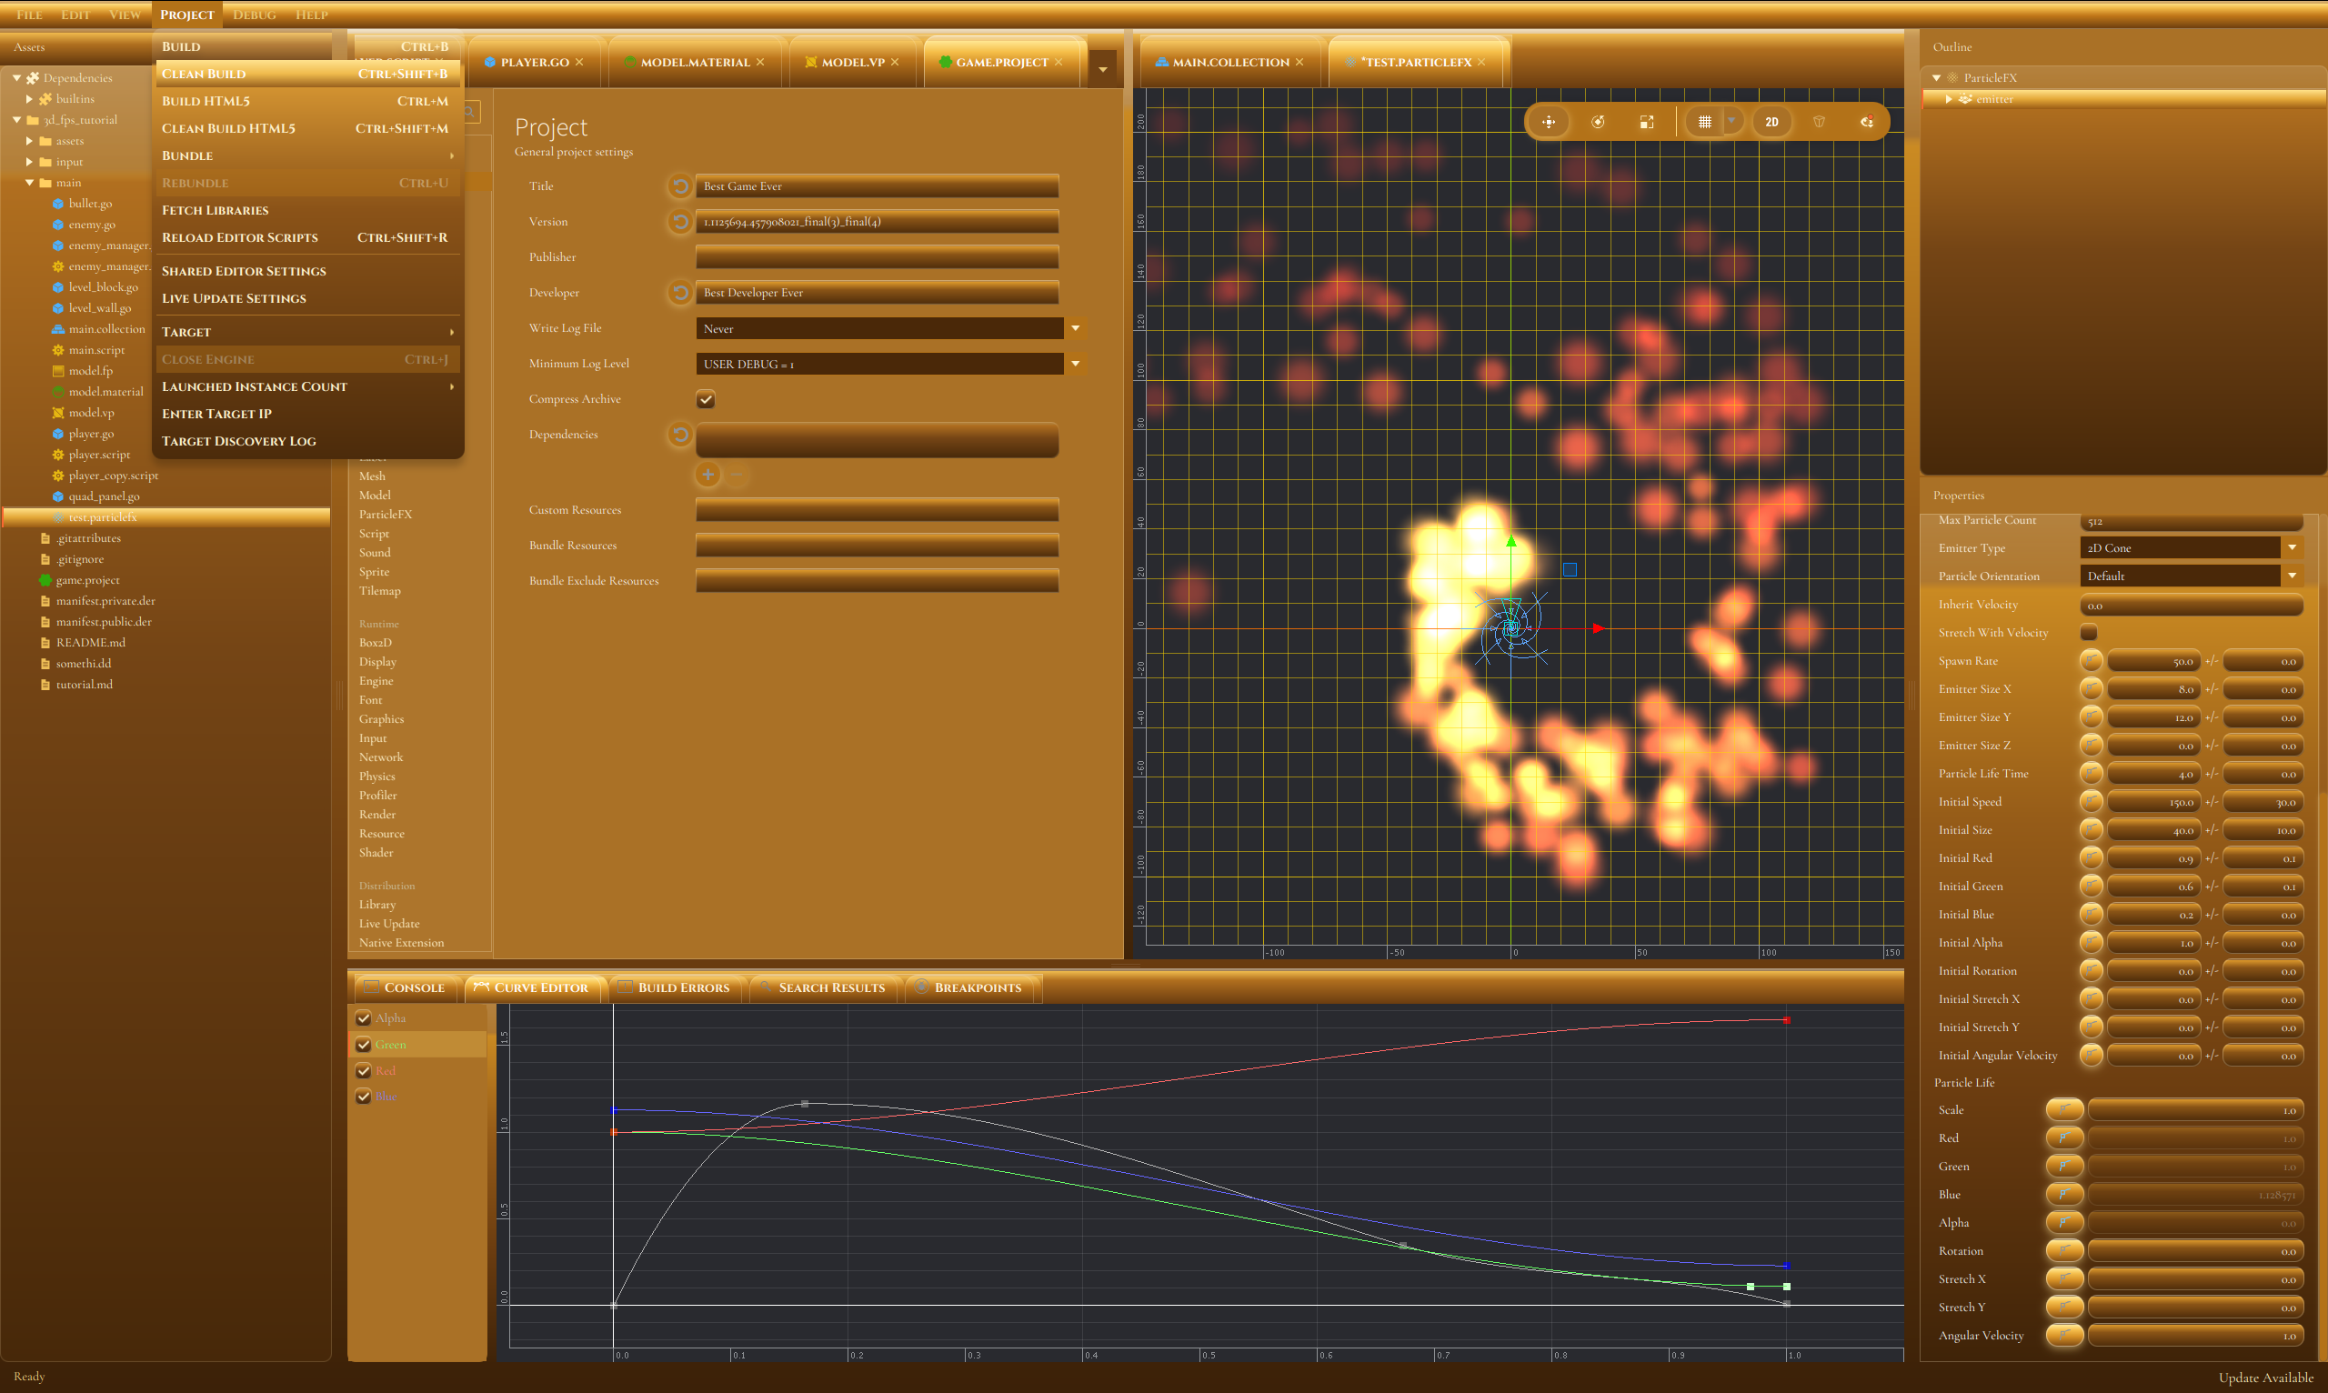Image resolution: width=2328 pixels, height=1393 pixels.
Task: Reset the Title field to default
Action: tap(679, 185)
